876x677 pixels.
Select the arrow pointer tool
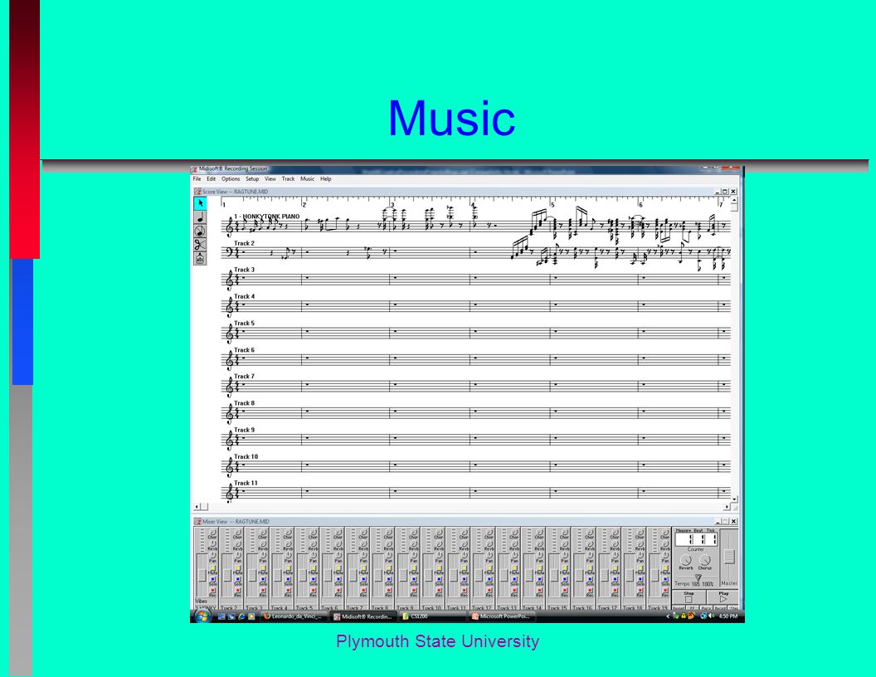tap(200, 203)
